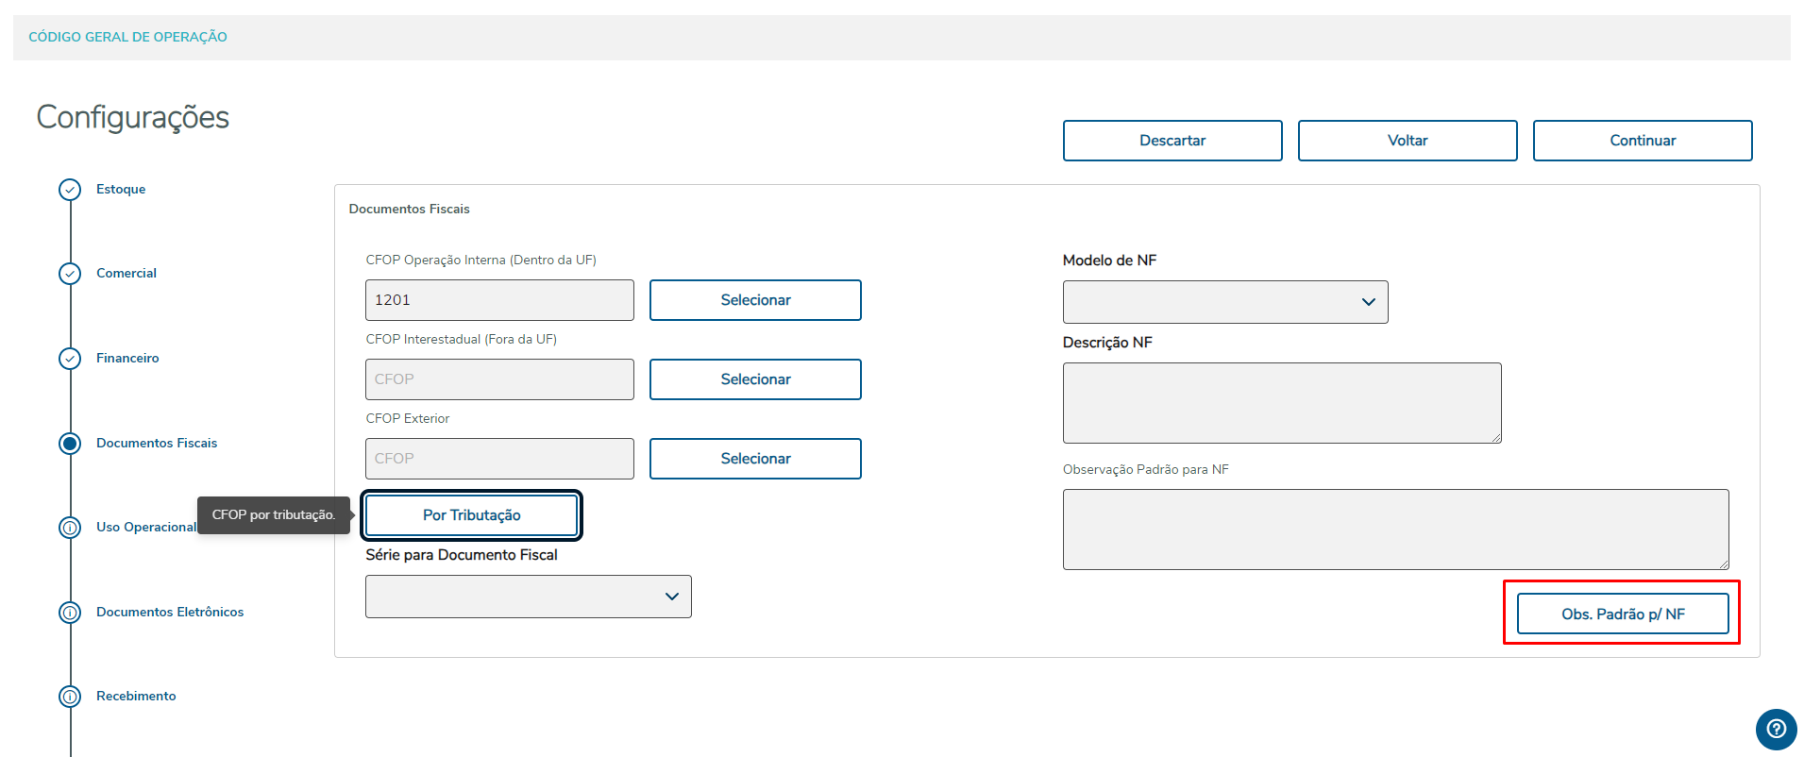Click the Voltar button
Viewport: 1804px width, 757px height.
coord(1407,141)
